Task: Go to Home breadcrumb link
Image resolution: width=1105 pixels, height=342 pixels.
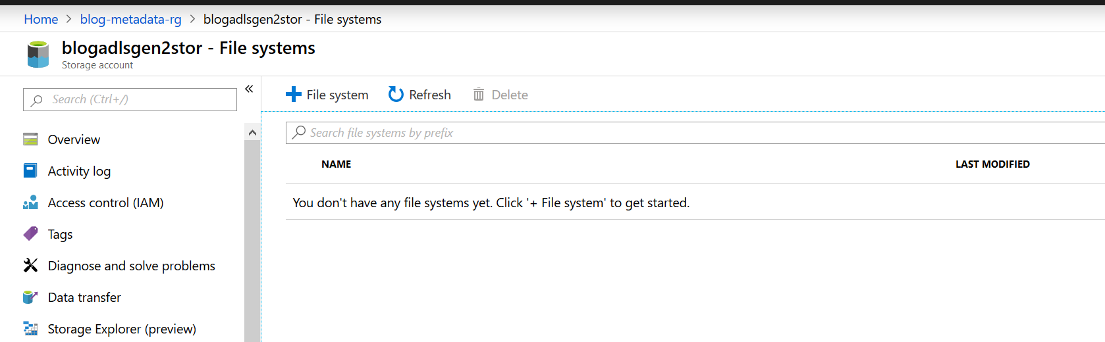Action: 41,19
